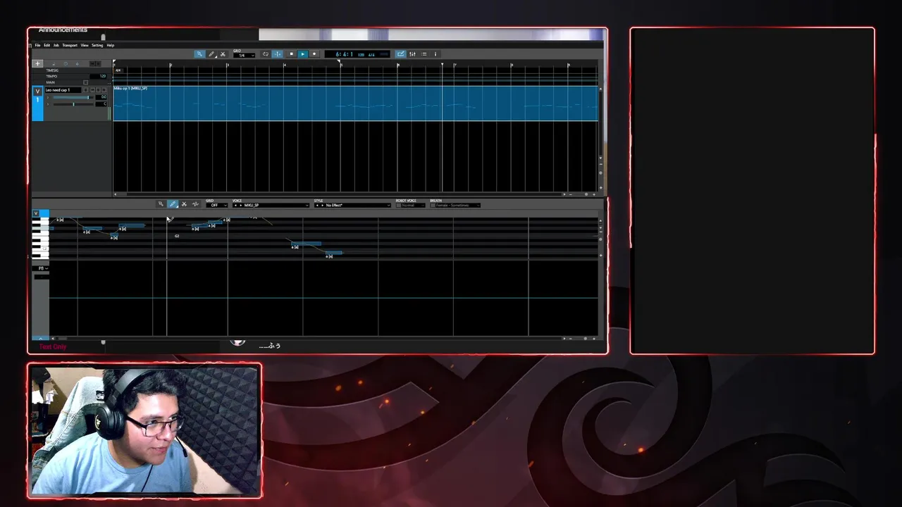Screen dimensions: 902x507
Task: Stop playback with the stop button
Action: [291, 54]
